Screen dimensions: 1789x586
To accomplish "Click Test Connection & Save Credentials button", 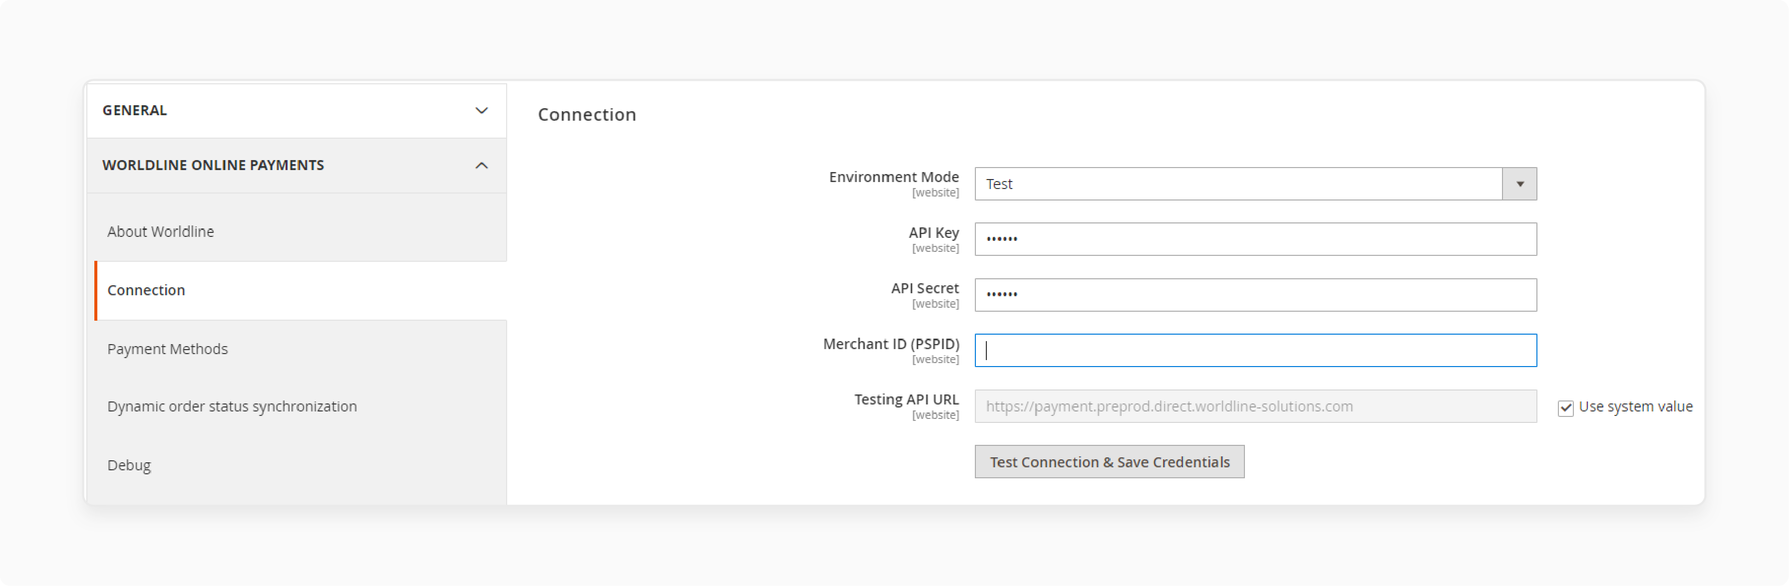I will pos(1110,462).
